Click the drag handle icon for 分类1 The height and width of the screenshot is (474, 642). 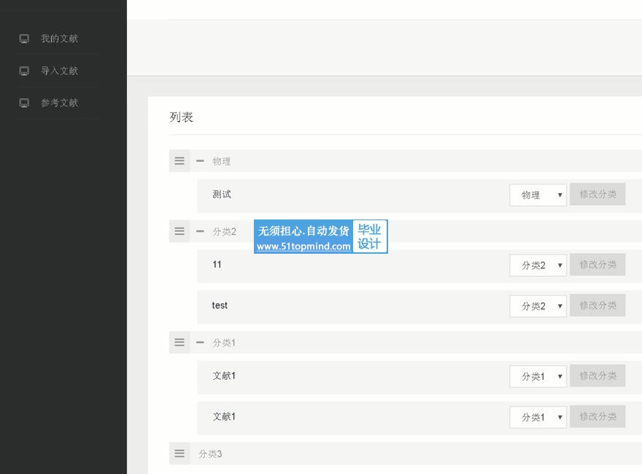tap(179, 342)
